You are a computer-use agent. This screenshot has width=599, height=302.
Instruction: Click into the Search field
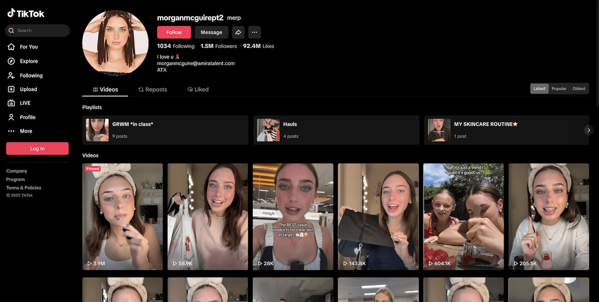pyautogui.click(x=40, y=31)
